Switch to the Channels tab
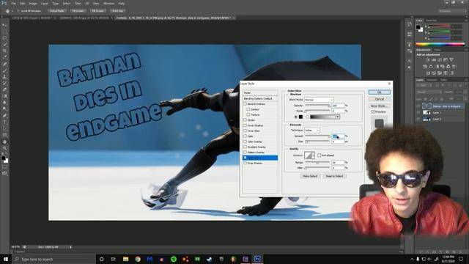Image resolution: width=469 pixels, height=264 pixels. (x=432, y=80)
